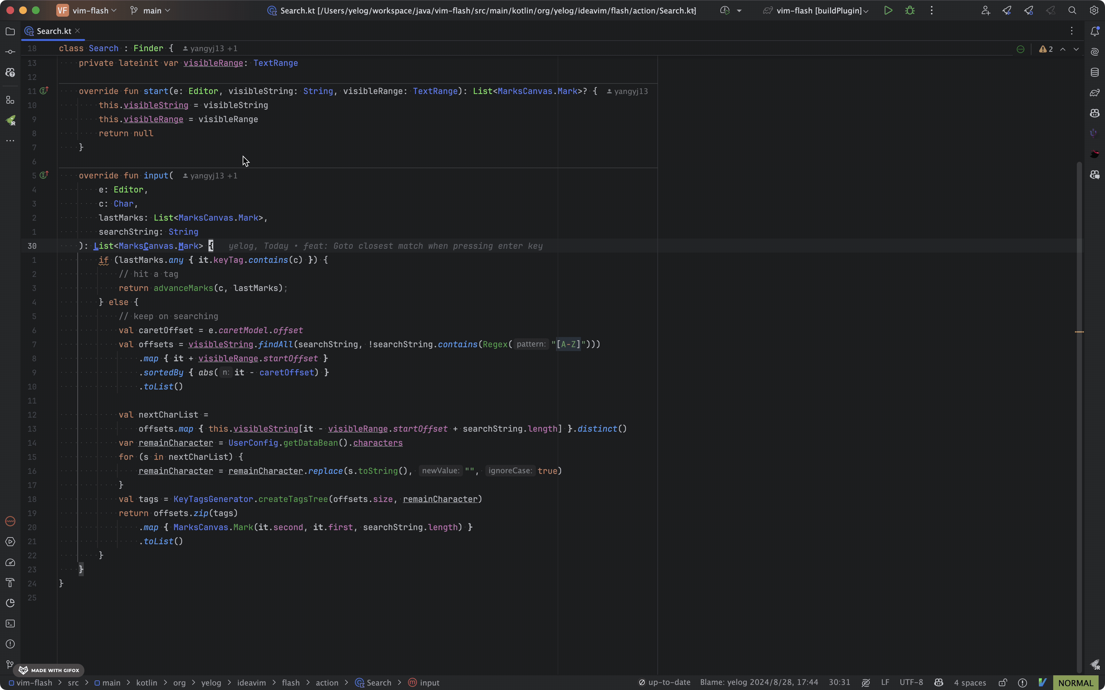Screen dimensions: 1105x690
Task: Click the Debug bug icon
Action: point(910,11)
